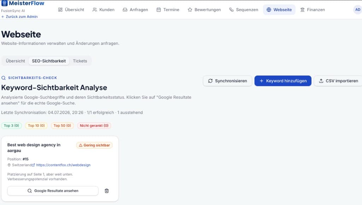This screenshot has height=205, width=362.
Task: Open the Kunden navigation item
Action: point(104,10)
